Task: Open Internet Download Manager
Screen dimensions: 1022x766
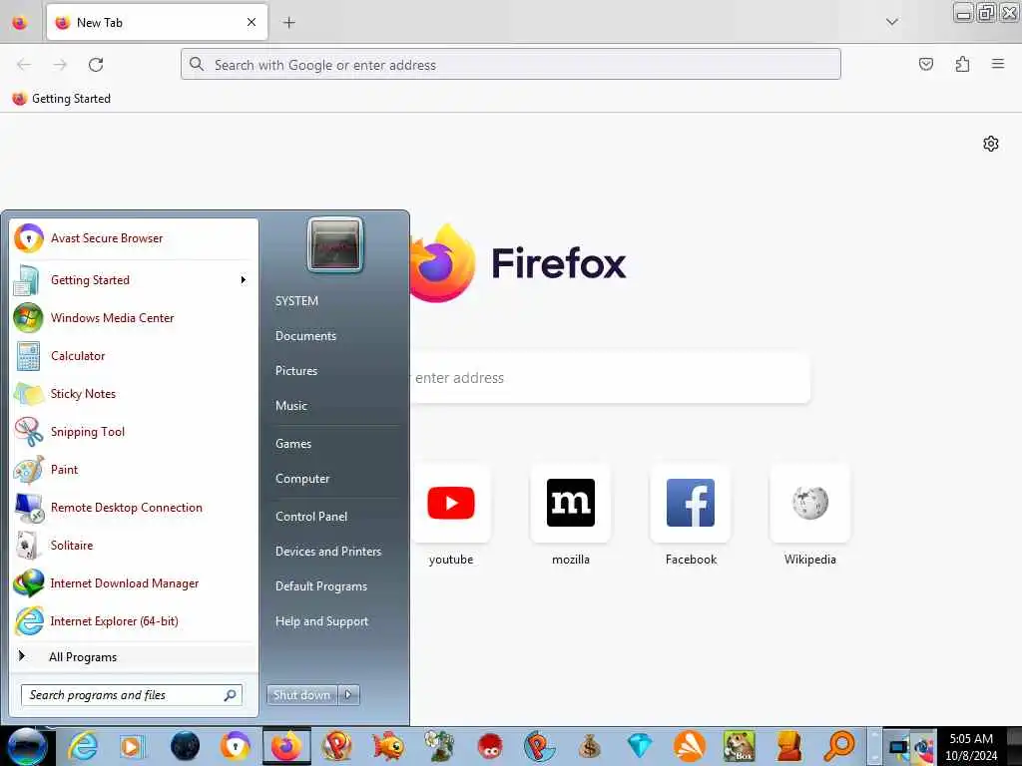Action: [x=134, y=582]
